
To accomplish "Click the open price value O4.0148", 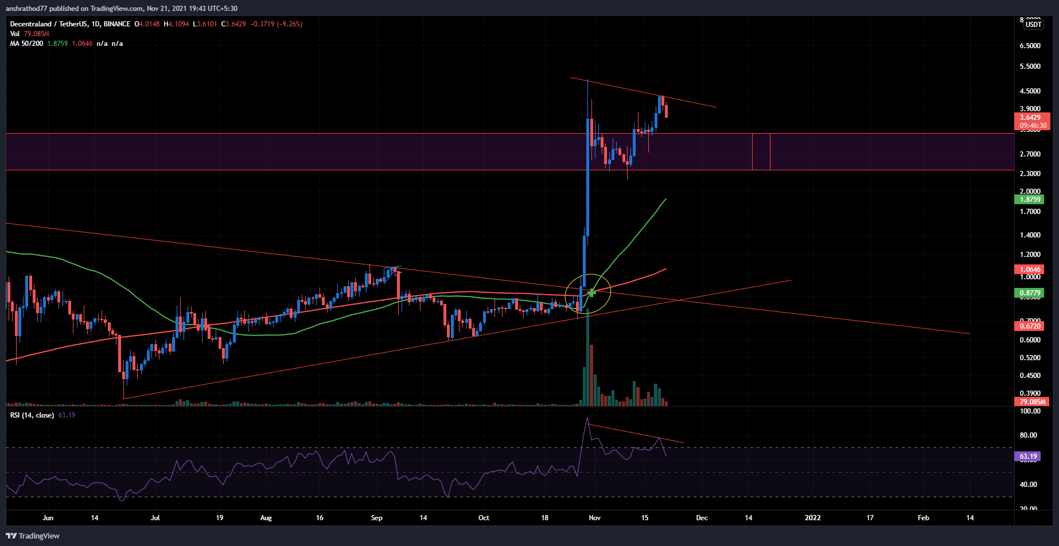I will point(147,24).
